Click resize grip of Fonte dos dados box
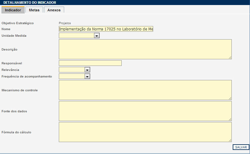The image size is (250, 154). tap(230, 119)
